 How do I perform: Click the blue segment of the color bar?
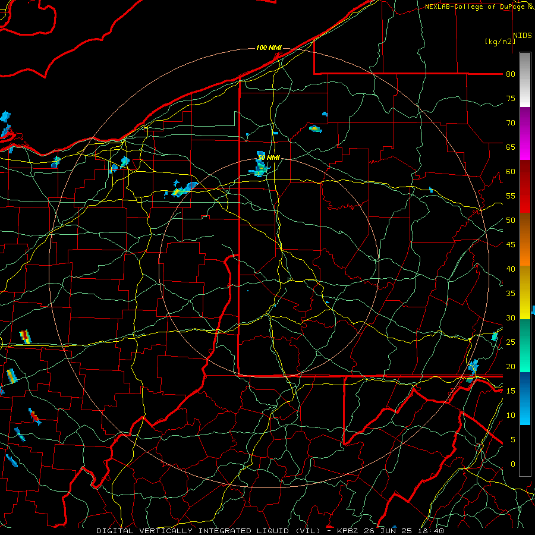point(525,398)
